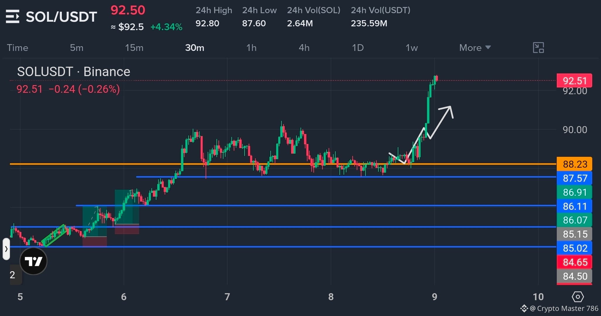Image resolution: width=601 pixels, height=316 pixels.
Task: Open the fullscreen chart layout icon
Action: pos(538,47)
